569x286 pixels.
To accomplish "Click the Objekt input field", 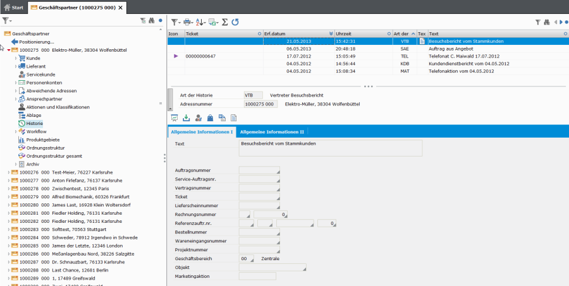I will [272, 268].
